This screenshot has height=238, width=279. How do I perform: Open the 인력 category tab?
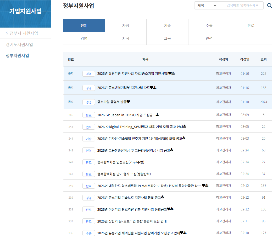(x=209, y=38)
